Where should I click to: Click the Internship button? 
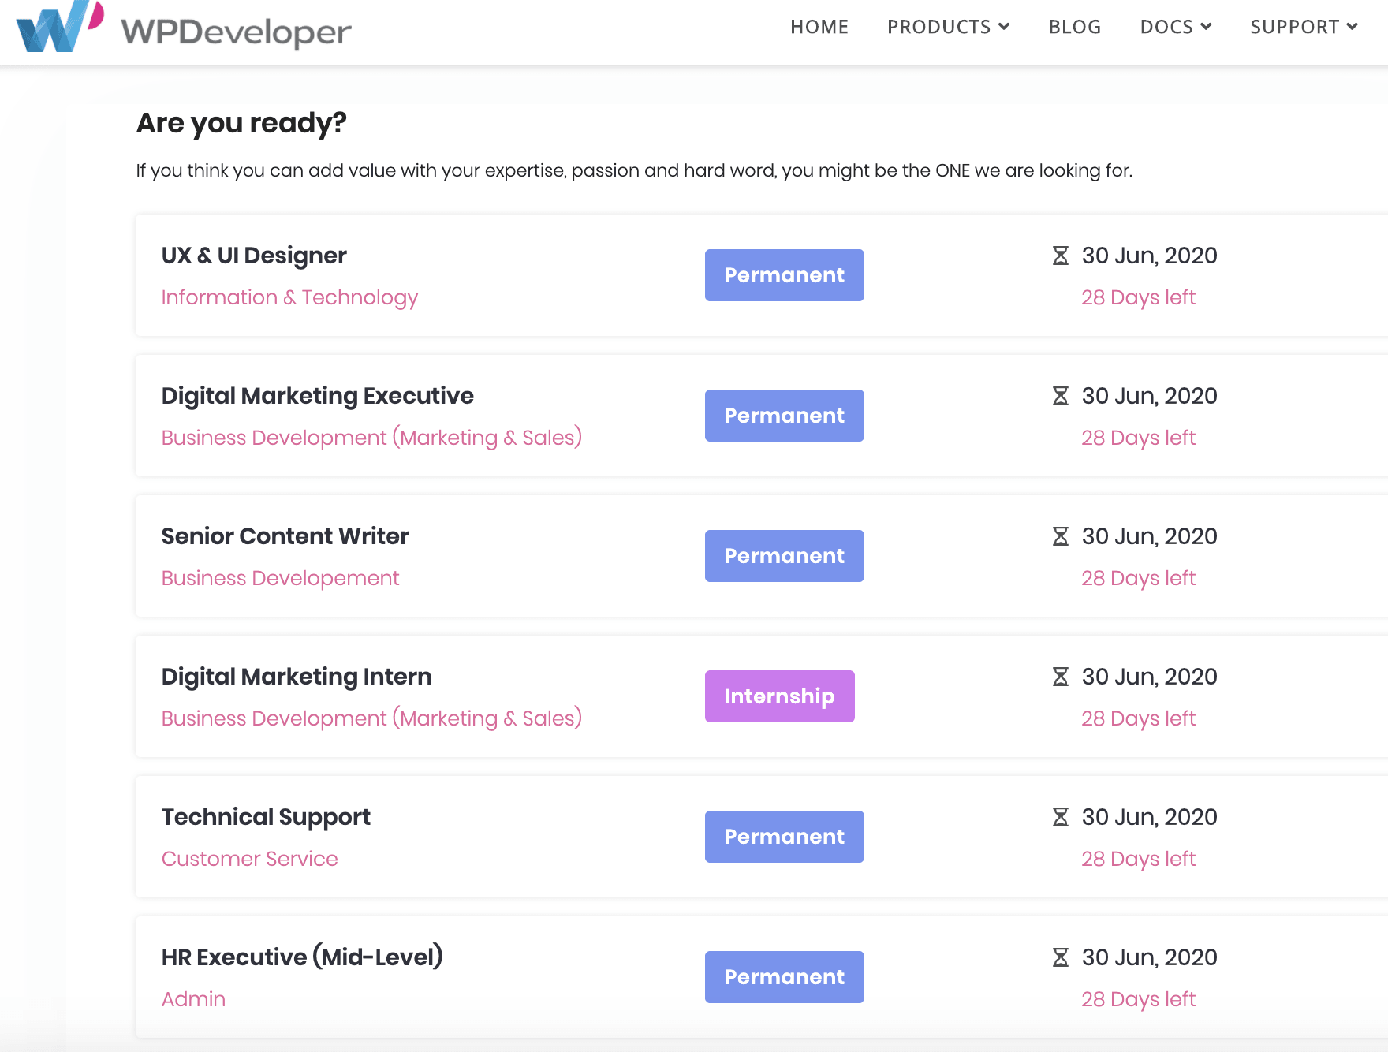[779, 696]
